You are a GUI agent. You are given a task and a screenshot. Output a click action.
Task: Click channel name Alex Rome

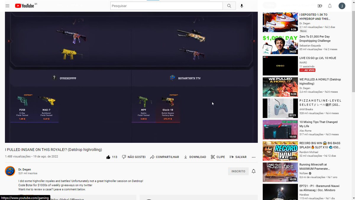306,131
